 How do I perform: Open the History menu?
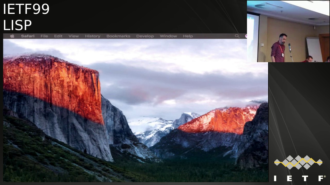(x=93, y=36)
